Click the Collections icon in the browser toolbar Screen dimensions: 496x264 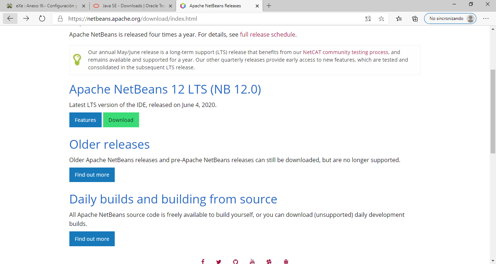[x=415, y=18]
